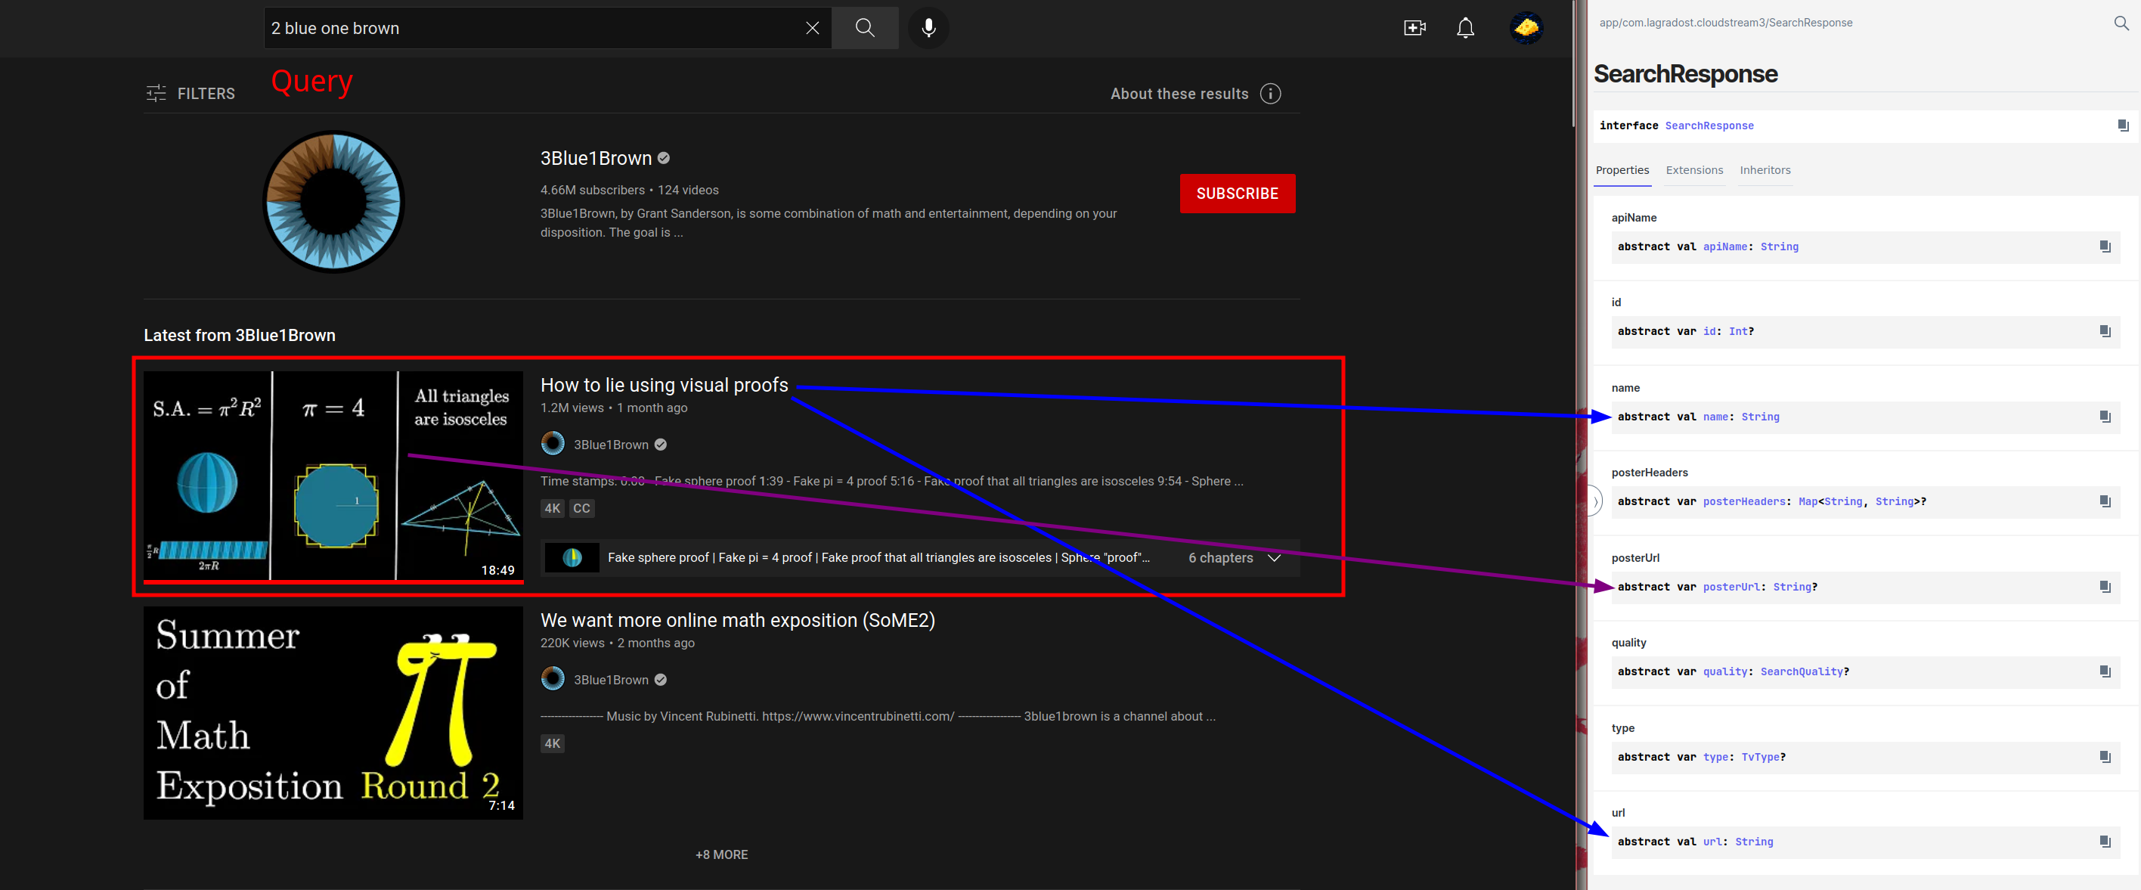
Task: Open the notifications bell
Action: (x=1465, y=28)
